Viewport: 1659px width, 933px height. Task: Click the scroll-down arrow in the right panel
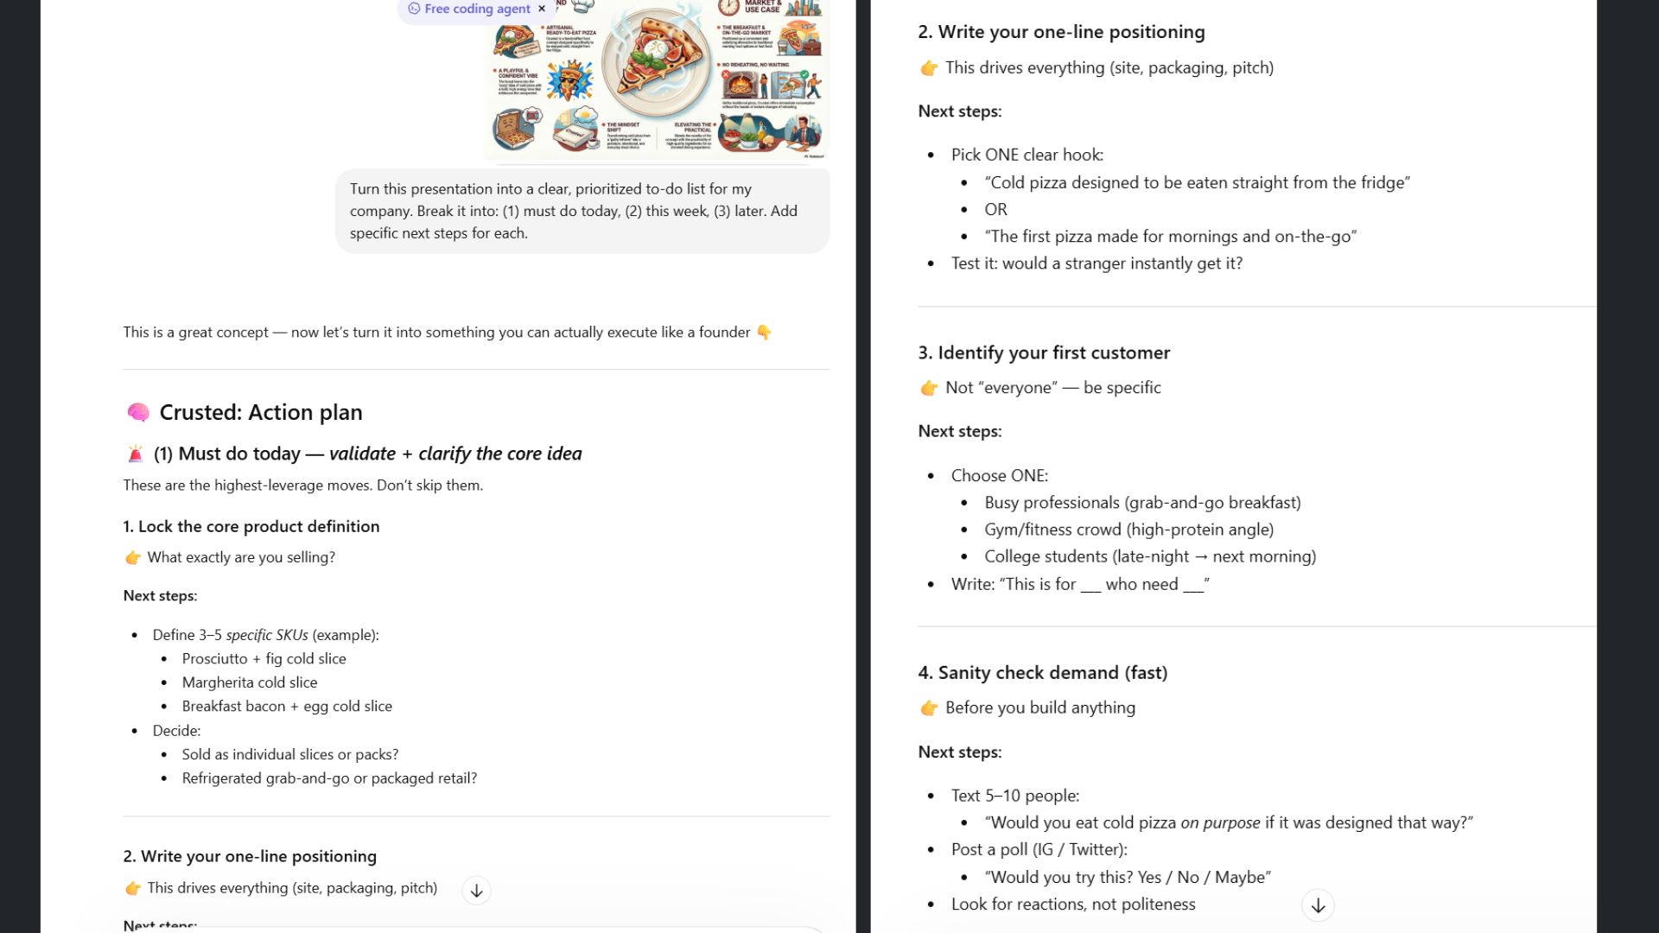(x=1318, y=905)
